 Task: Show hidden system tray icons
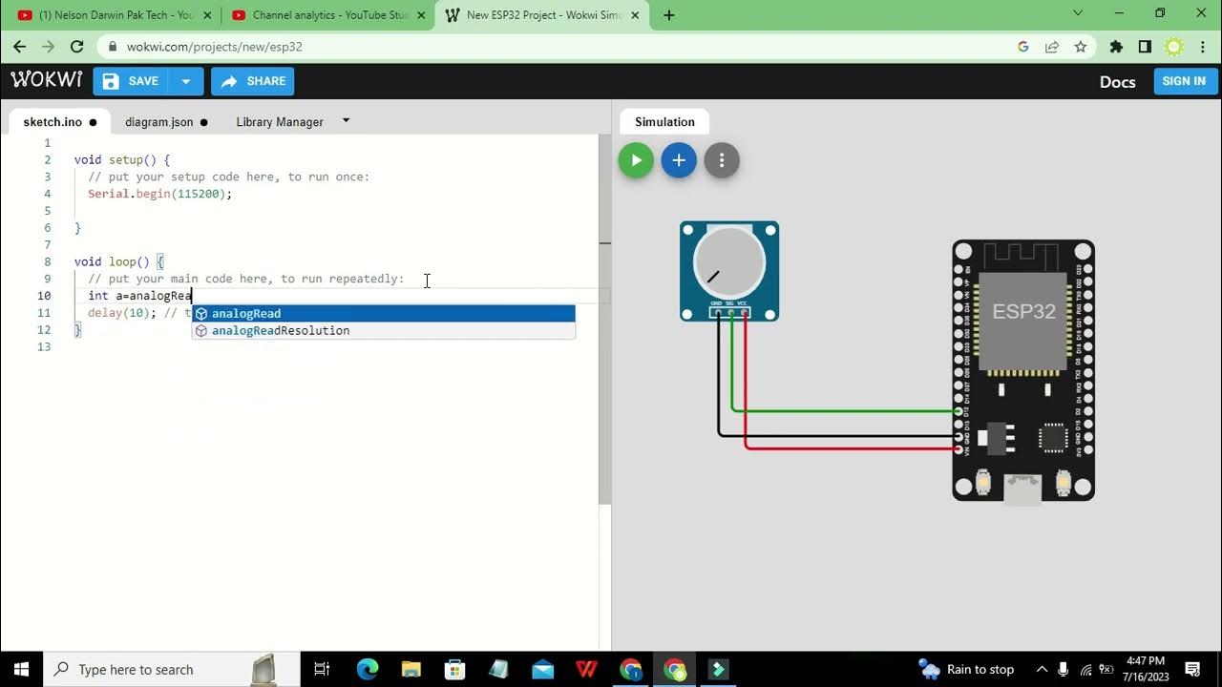pyautogui.click(x=1042, y=669)
